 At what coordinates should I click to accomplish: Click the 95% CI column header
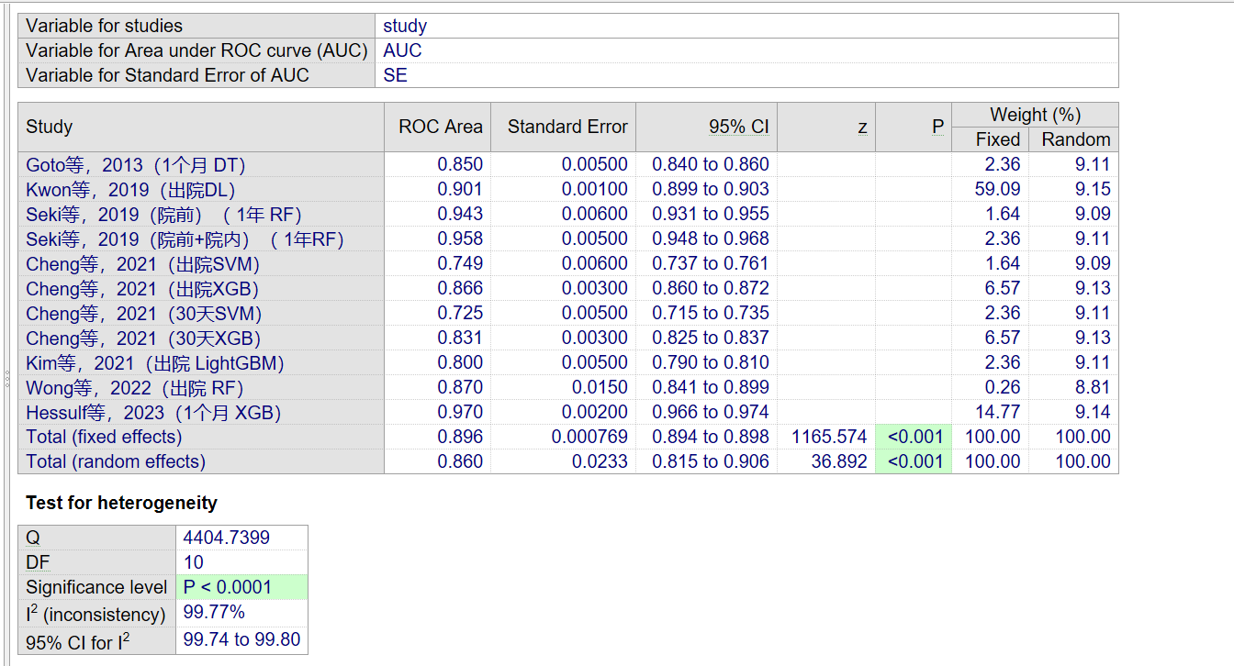pyautogui.click(x=738, y=127)
